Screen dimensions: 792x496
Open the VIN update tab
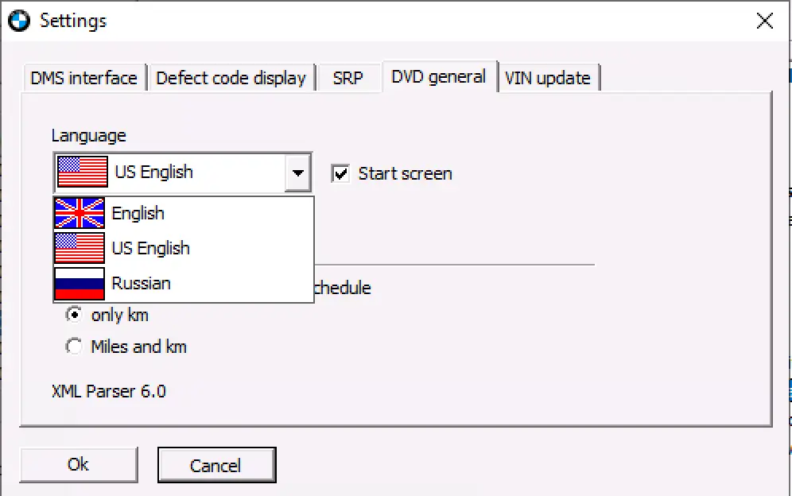tap(548, 78)
